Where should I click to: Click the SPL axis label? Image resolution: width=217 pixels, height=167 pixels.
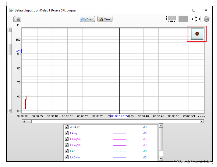coord(18,25)
